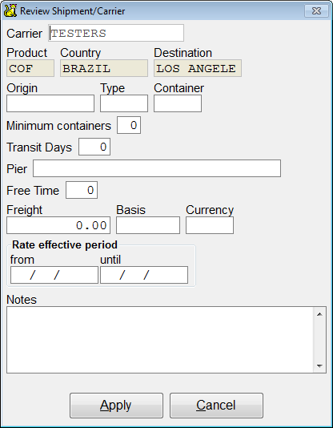This screenshot has height=428, width=333.
Task: Click the Transit Days value box
Action: coord(94,147)
